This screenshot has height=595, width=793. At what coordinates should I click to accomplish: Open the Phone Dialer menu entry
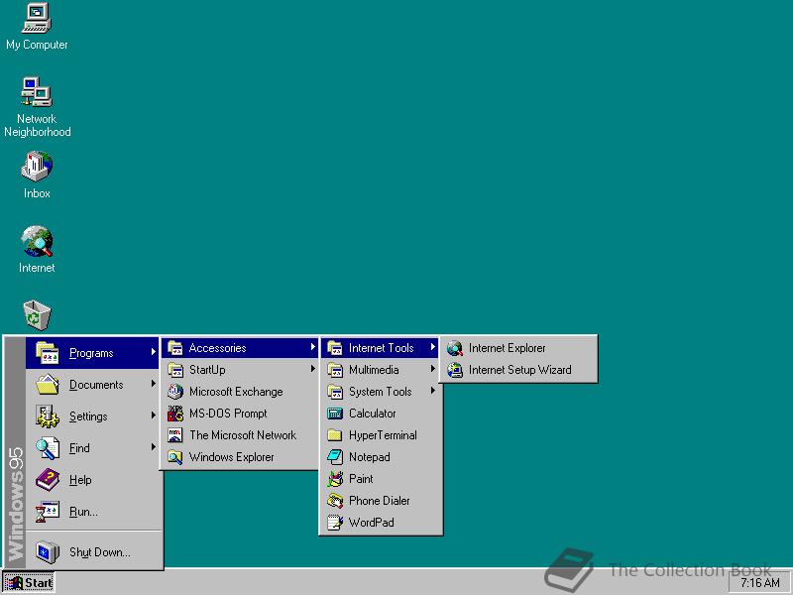pyautogui.click(x=381, y=501)
